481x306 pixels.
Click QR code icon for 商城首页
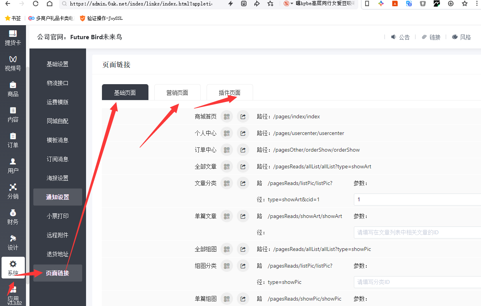(x=227, y=116)
